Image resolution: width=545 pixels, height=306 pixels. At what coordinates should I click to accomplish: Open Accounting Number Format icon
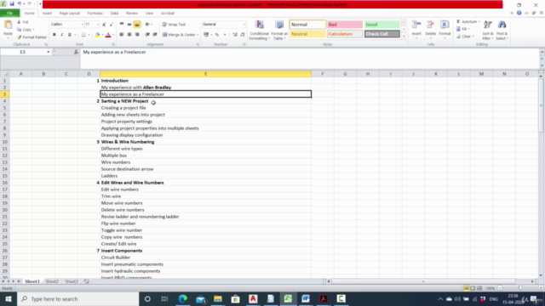[x=206, y=35]
